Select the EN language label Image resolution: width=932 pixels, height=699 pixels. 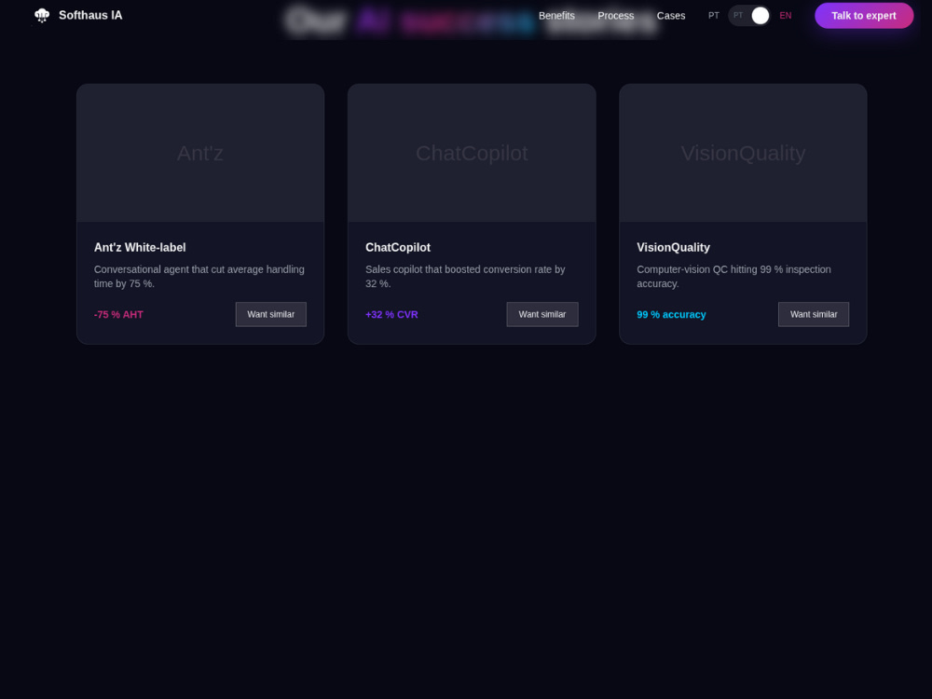tap(785, 16)
